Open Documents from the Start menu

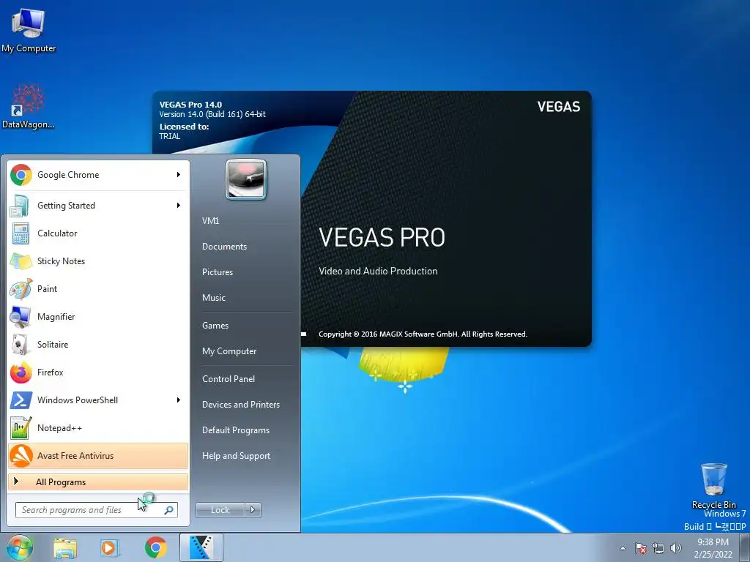(224, 247)
